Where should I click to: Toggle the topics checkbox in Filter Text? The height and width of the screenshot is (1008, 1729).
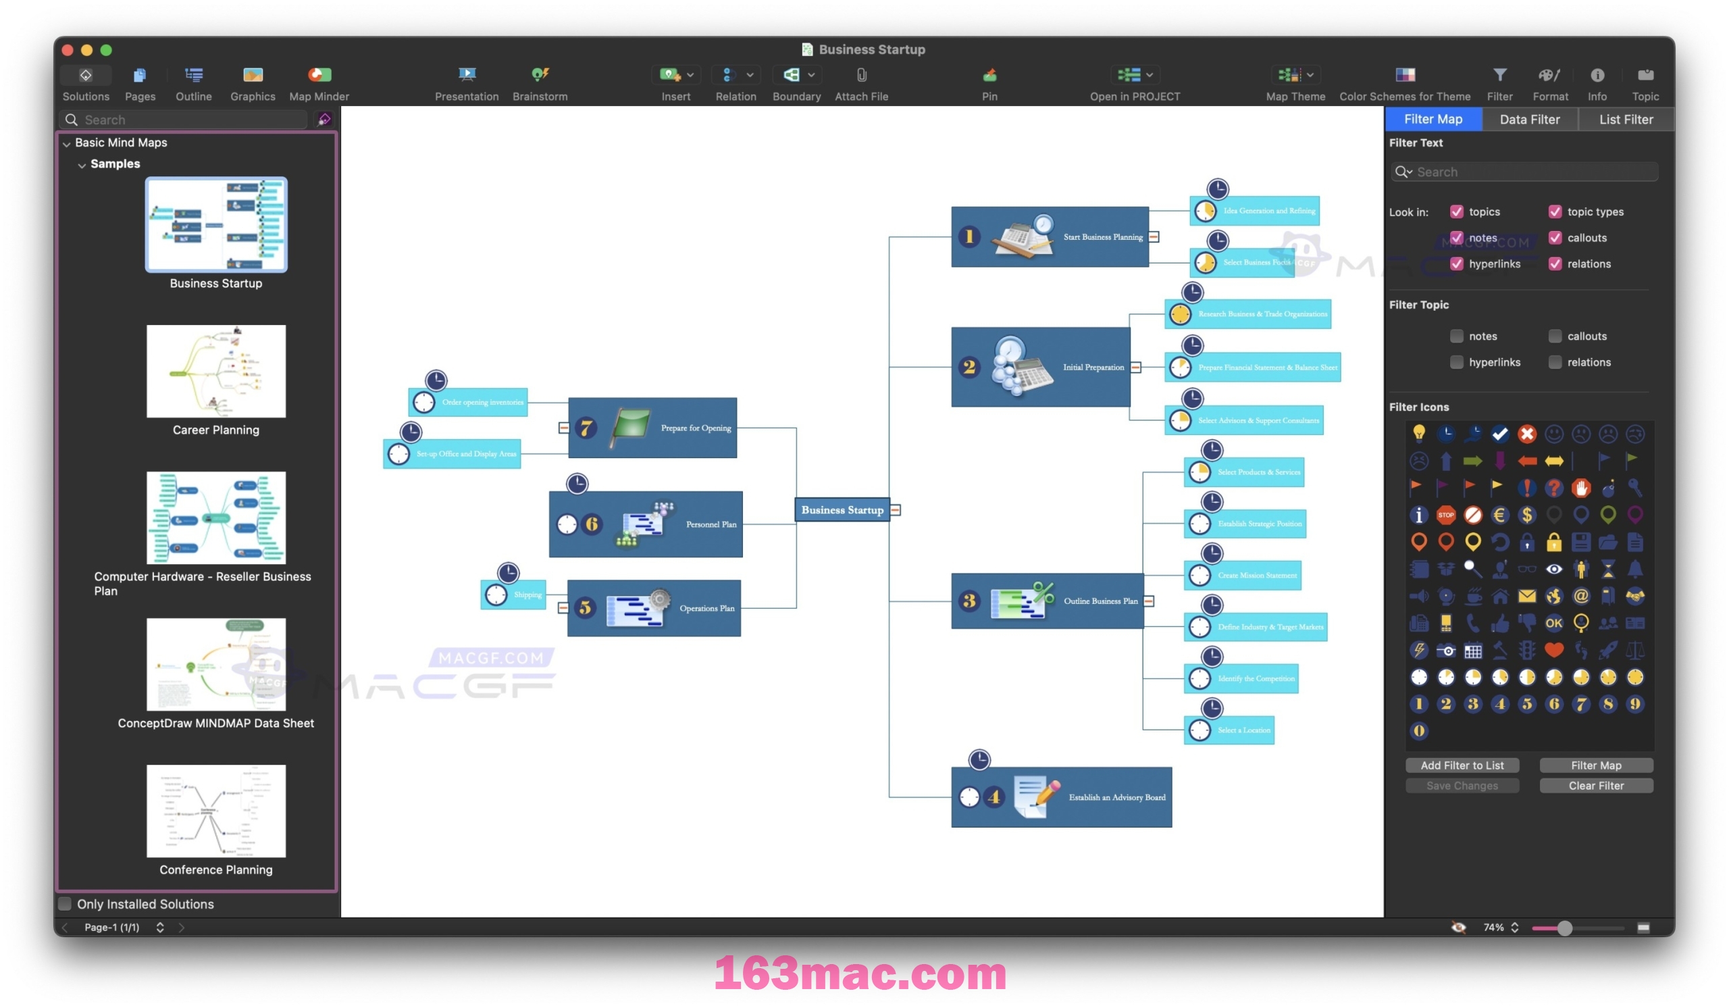coord(1457,211)
